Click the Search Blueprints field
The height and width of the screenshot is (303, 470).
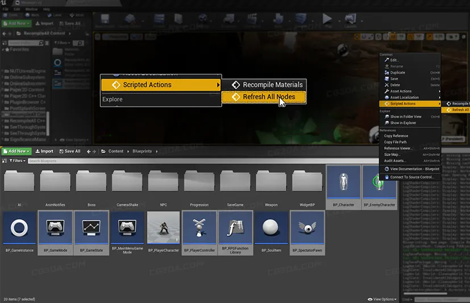click(x=203, y=161)
